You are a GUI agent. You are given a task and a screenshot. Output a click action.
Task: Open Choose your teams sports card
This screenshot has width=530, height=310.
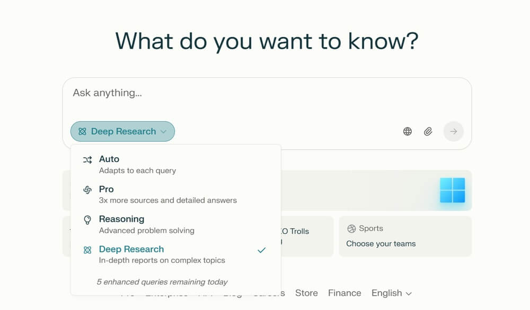pyautogui.click(x=405, y=236)
